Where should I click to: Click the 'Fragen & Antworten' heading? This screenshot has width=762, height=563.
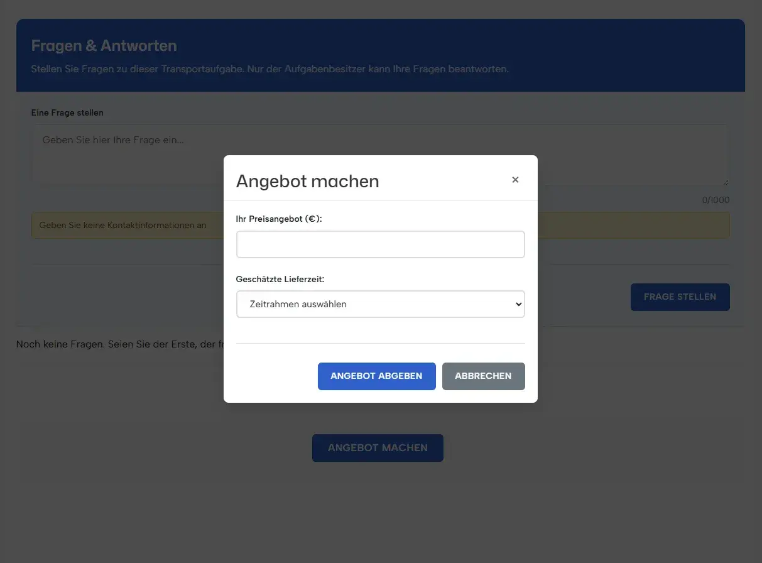[104, 46]
